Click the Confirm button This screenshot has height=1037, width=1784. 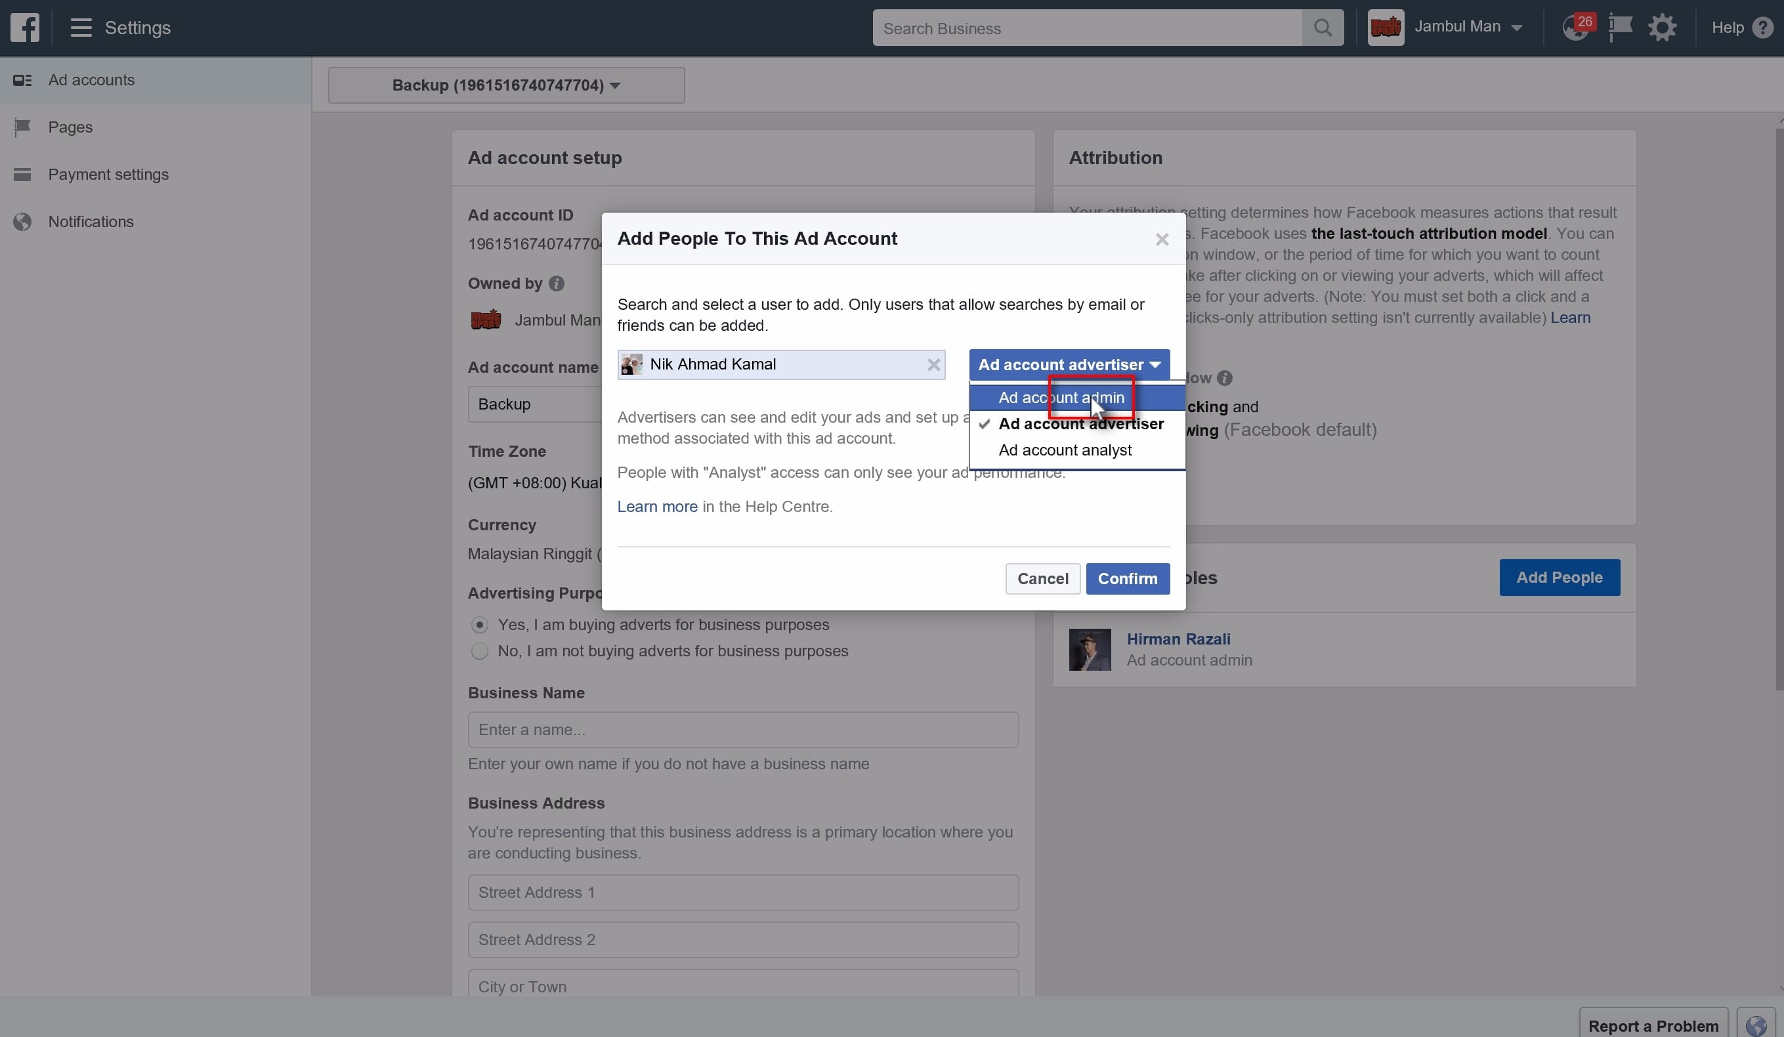click(x=1127, y=579)
